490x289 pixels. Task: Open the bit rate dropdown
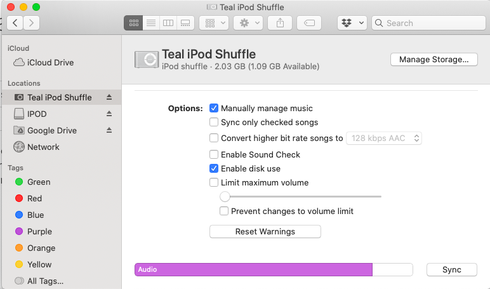click(x=384, y=138)
